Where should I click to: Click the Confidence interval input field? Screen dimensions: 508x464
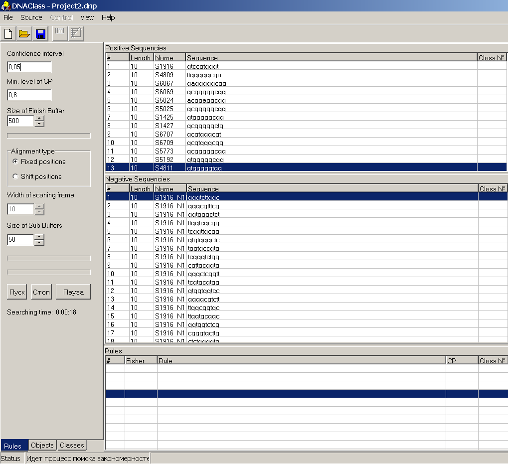coord(29,67)
